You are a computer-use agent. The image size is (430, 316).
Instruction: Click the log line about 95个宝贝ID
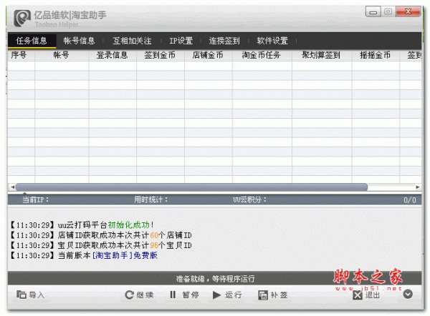pyautogui.click(x=101, y=245)
